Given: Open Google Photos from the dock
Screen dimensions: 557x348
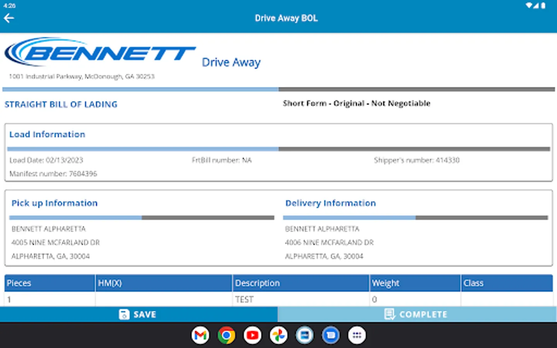Looking at the screenshot, I should tap(278, 335).
